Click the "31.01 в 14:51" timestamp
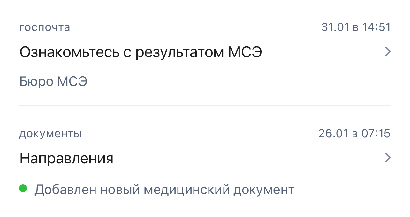 pyautogui.click(x=356, y=27)
